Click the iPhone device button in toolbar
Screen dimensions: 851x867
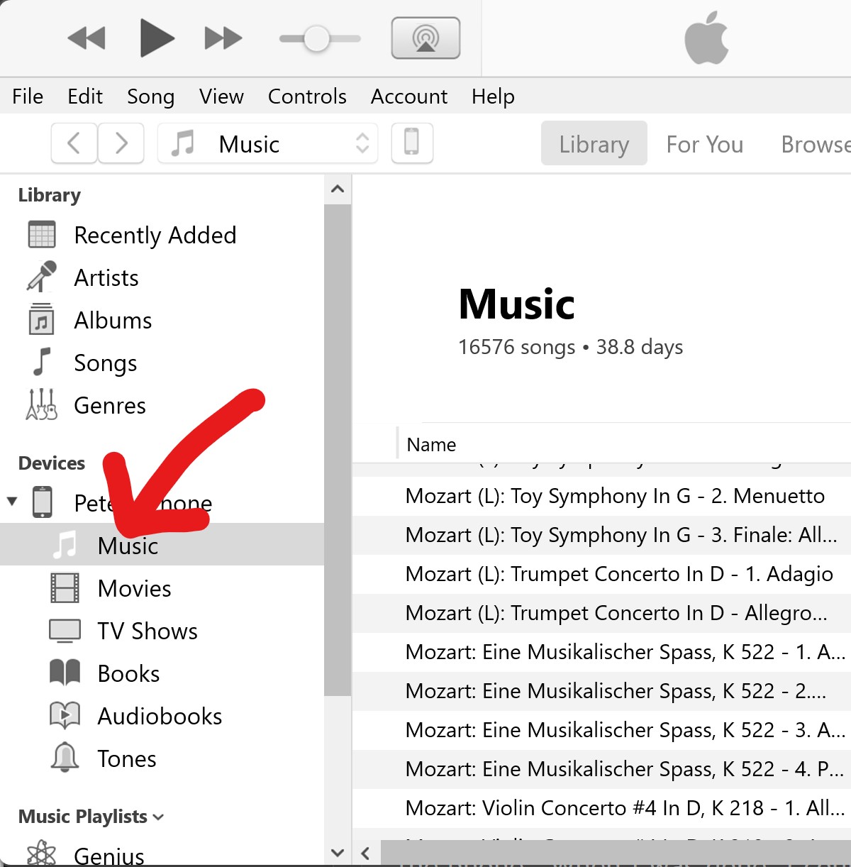click(x=412, y=143)
